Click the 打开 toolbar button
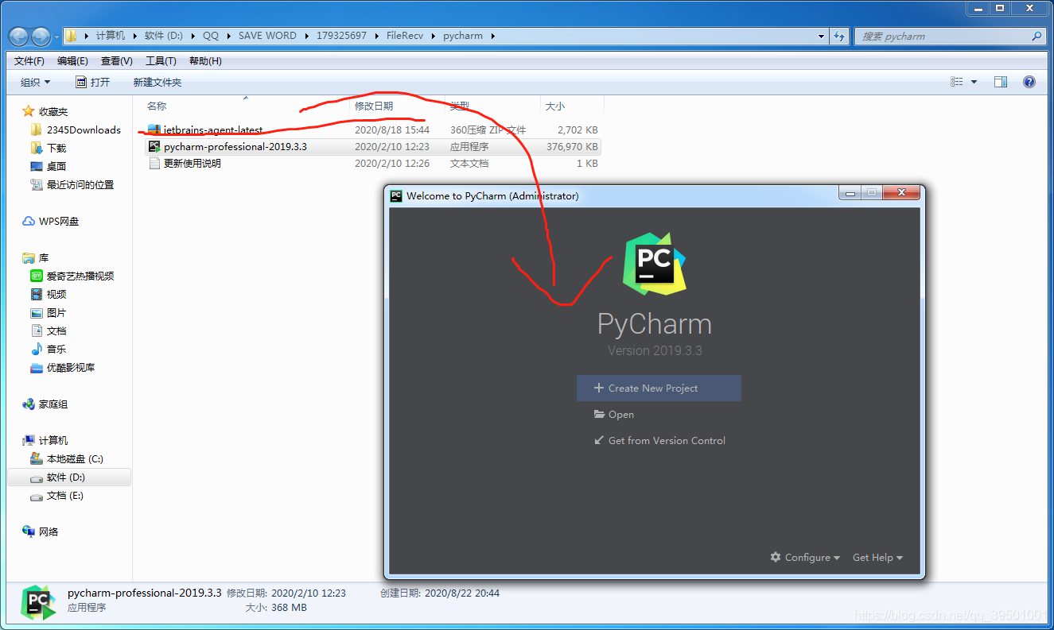1054x630 pixels. point(92,82)
